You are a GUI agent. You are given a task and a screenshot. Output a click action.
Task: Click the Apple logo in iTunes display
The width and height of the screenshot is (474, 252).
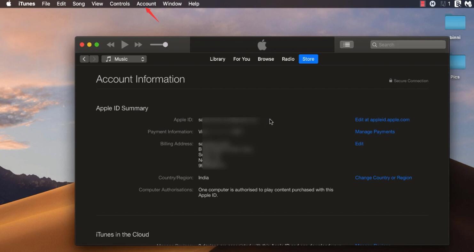(262, 45)
